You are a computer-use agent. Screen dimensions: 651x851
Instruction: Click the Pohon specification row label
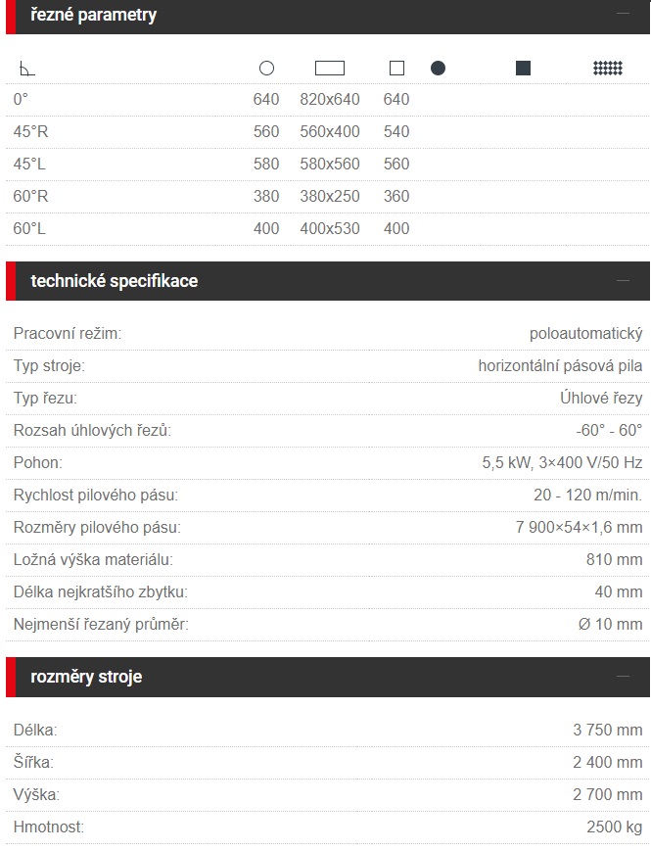coord(38,462)
